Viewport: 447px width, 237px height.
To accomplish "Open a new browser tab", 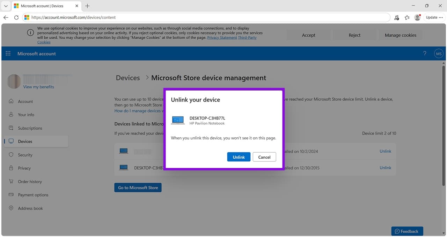I will click(87, 6).
